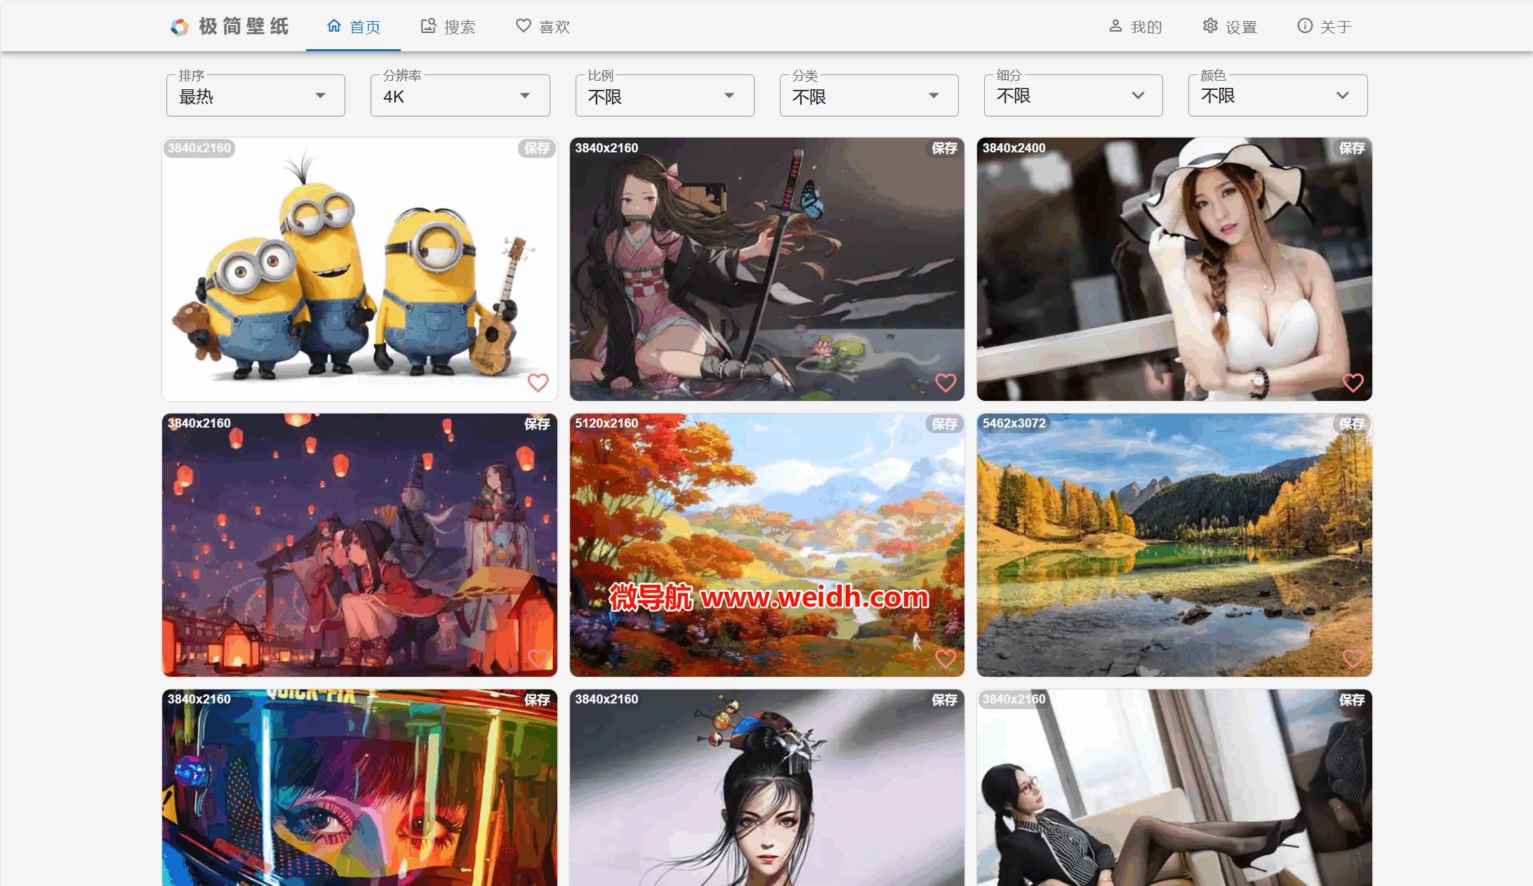
Task: Open the geisha portrait wallpaper thumbnail
Action: (x=767, y=788)
